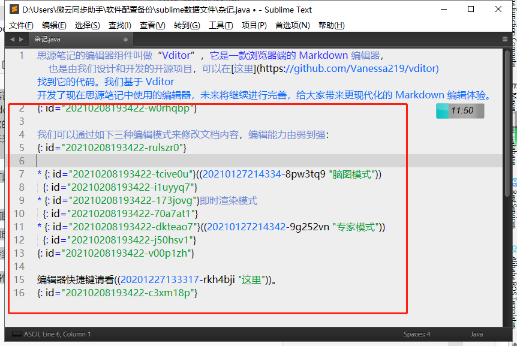Click id 20210208193422-i1uyyq7 on line 8
This screenshot has height=346, width=517.
pyautogui.click(x=131, y=187)
